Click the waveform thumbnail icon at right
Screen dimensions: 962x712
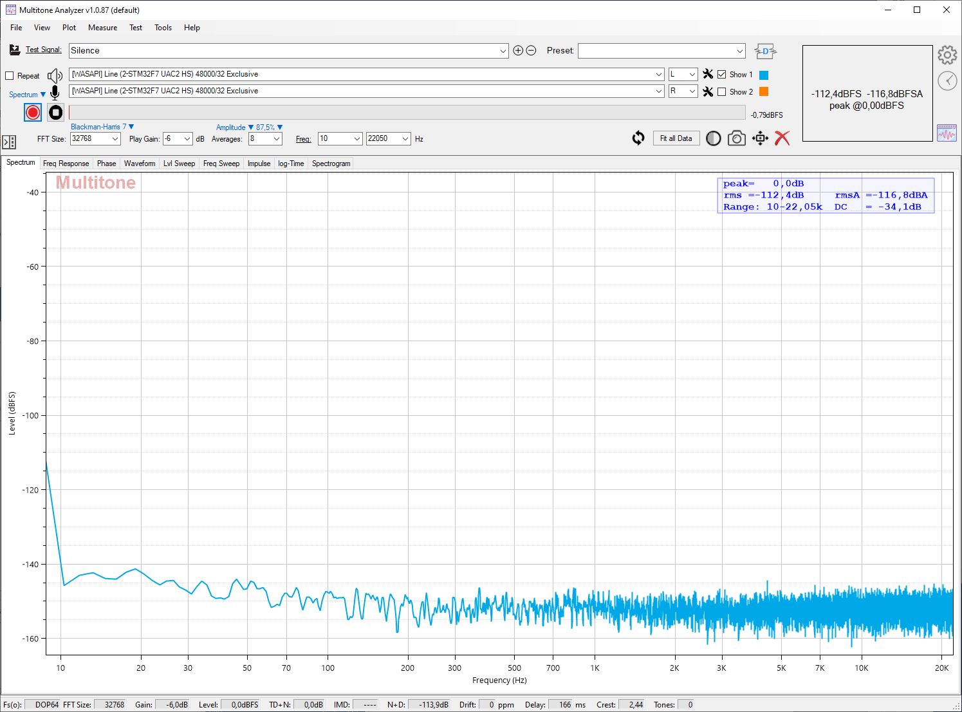pos(947,133)
